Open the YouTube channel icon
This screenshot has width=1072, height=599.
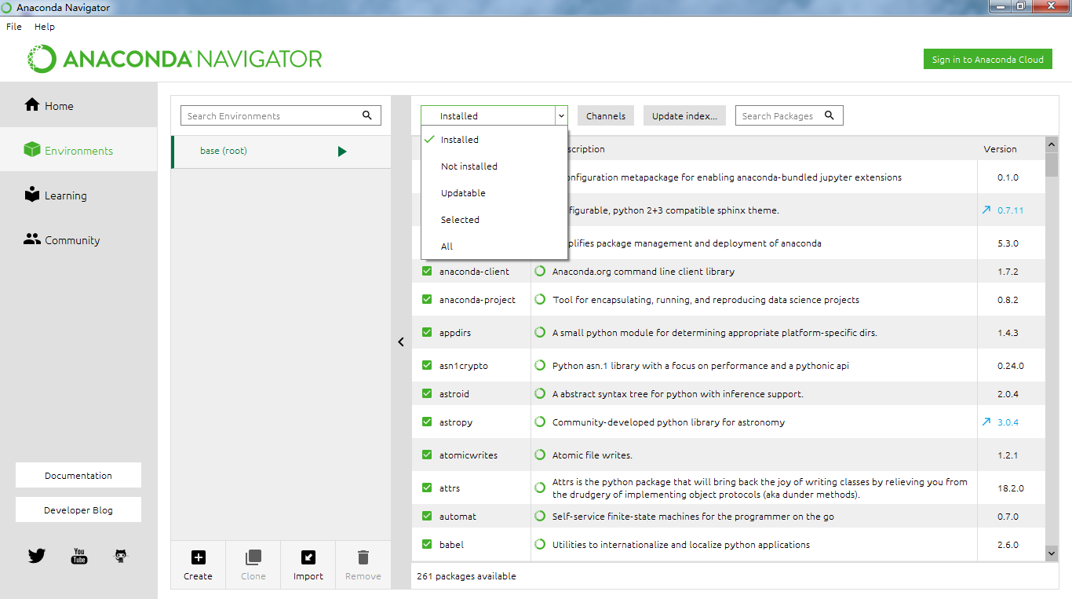point(78,556)
